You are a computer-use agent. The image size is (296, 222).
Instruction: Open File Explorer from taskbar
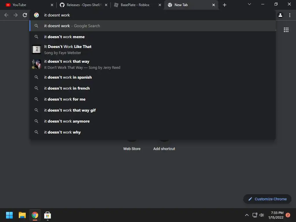(x=22, y=215)
